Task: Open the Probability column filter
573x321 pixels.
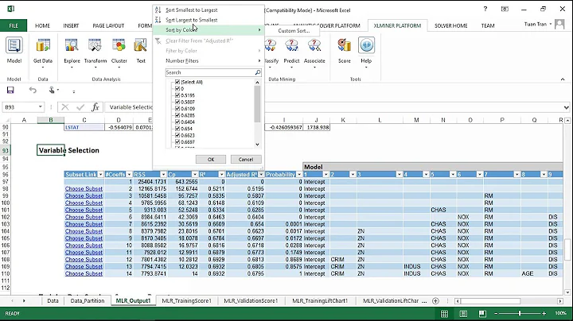Action: (x=299, y=175)
